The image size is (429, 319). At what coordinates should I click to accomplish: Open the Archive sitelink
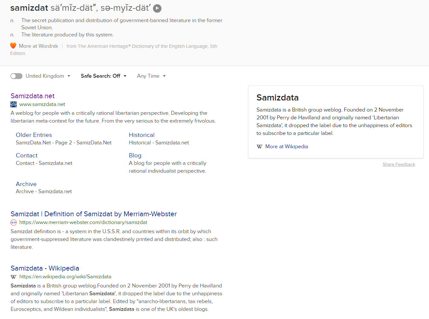click(26, 184)
